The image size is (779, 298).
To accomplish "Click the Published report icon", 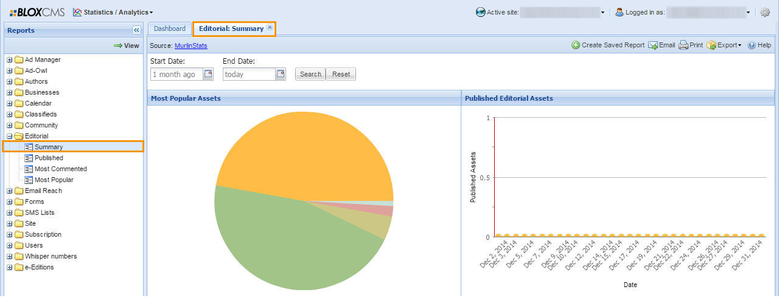I will (x=29, y=158).
